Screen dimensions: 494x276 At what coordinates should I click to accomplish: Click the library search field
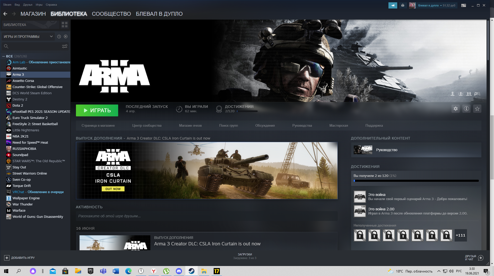click(35, 46)
